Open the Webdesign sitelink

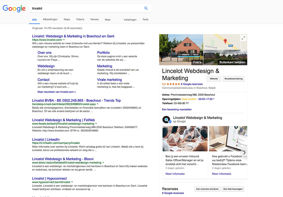pos(46,66)
